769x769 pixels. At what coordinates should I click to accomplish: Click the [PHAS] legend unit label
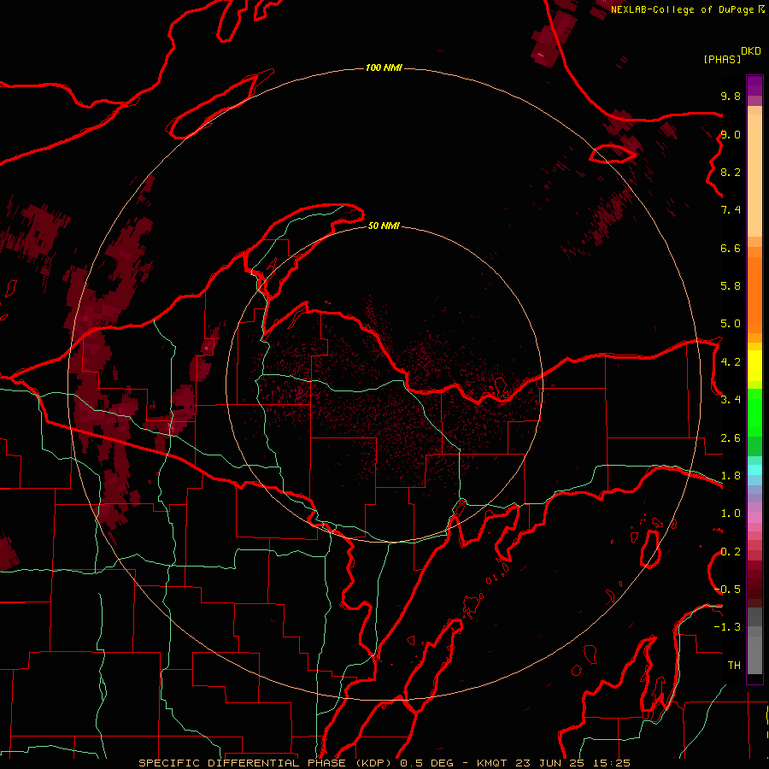(722, 60)
